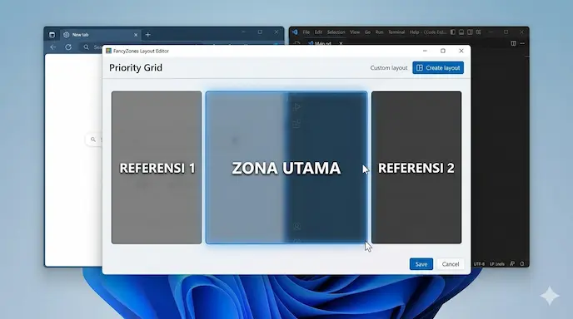This screenshot has height=319, width=573.
Task: Click feedback icon in code editor status bar
Action: [x=512, y=263]
